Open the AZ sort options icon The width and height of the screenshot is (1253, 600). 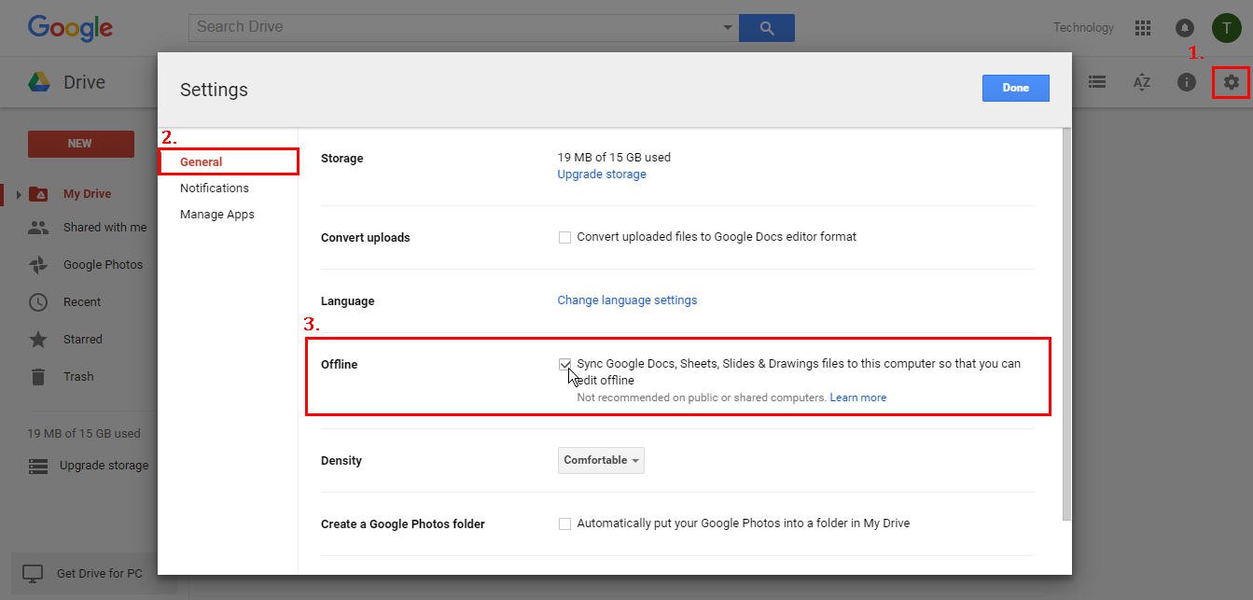pos(1141,82)
